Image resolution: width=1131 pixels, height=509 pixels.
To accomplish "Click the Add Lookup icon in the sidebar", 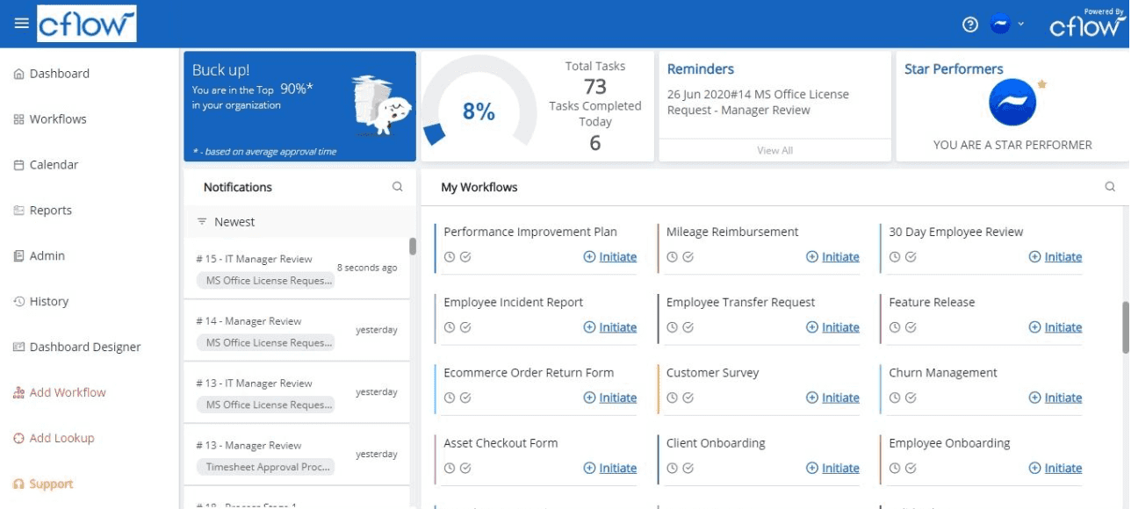I will [x=19, y=438].
